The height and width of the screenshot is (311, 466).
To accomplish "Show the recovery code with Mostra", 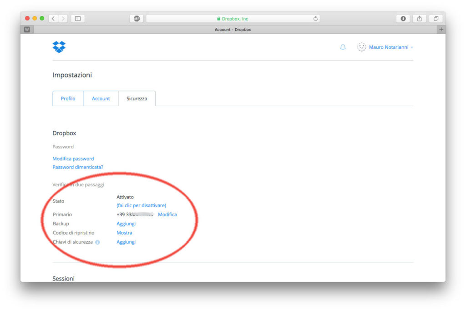I will click(124, 233).
